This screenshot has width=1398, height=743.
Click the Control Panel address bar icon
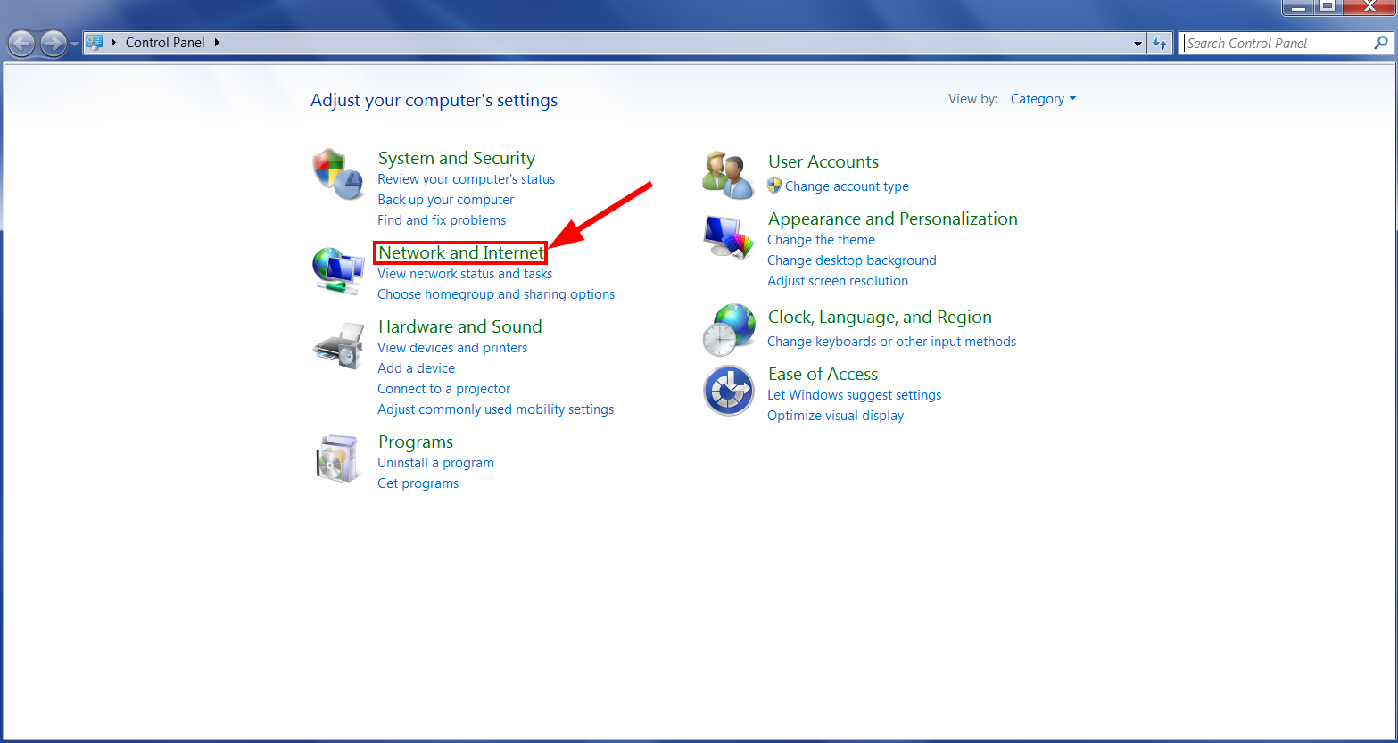pos(95,42)
